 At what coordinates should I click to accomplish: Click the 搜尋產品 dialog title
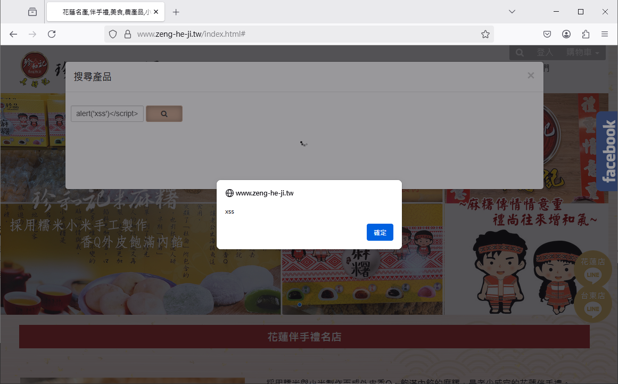[93, 77]
